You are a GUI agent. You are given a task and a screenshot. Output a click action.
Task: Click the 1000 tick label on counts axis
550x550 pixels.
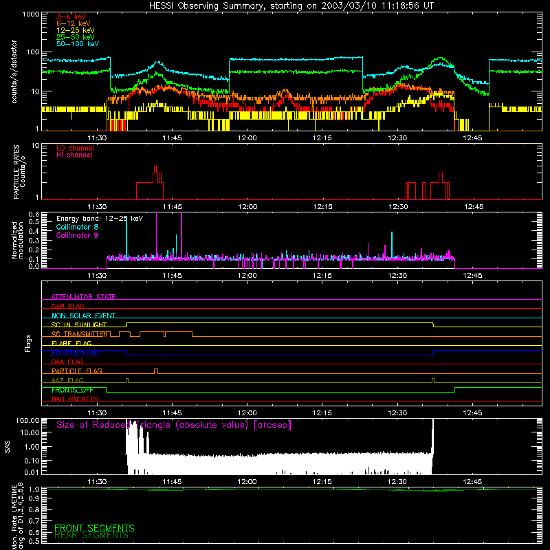(x=30, y=14)
